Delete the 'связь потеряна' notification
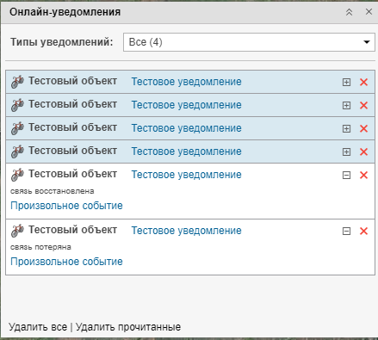Viewport: 378px width, 340px height. tap(363, 231)
